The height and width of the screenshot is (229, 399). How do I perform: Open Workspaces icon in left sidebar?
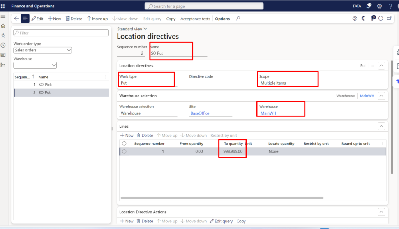tap(3, 55)
